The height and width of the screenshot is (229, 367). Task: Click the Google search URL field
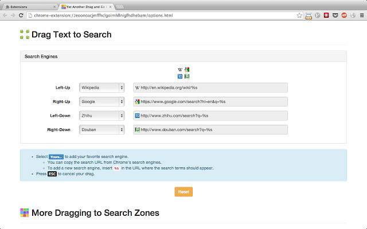[x=210, y=102]
